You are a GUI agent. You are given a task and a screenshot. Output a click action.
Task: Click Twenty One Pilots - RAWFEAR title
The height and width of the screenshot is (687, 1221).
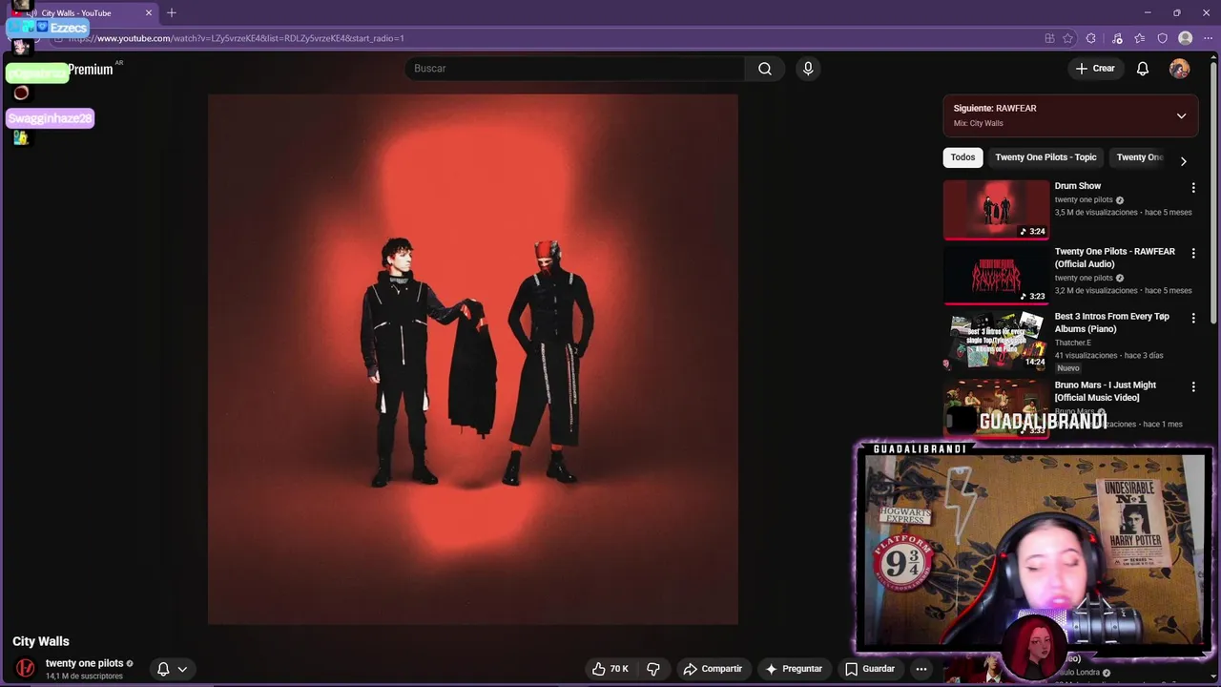(1114, 258)
